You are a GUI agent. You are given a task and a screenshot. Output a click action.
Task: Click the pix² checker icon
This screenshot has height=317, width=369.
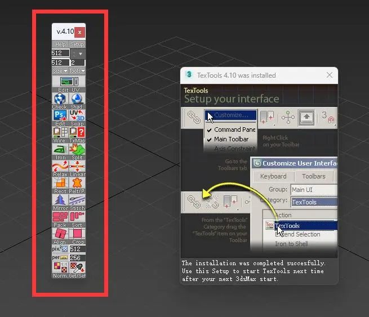pos(60,249)
